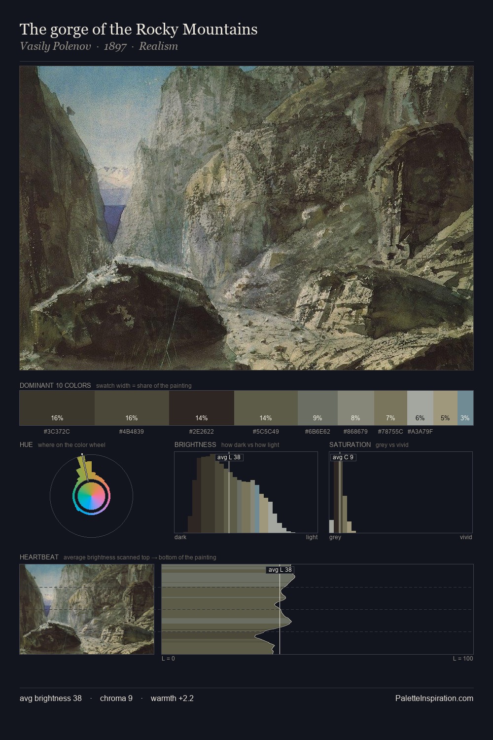Click the 'vivid' axis label under saturation

coord(466,537)
